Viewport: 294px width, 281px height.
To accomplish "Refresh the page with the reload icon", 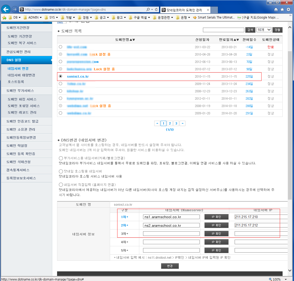I will click(x=156, y=9).
